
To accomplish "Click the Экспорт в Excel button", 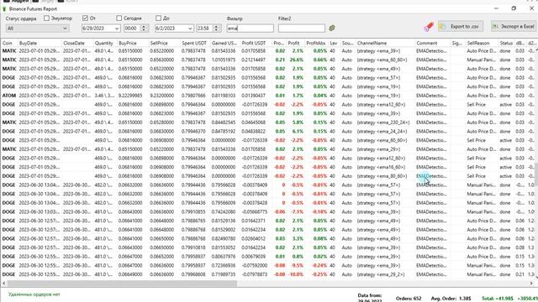I will pos(514,26).
